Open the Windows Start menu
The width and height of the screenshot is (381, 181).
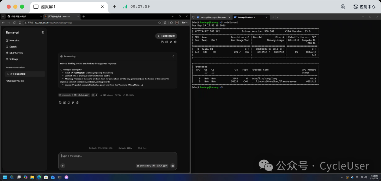[x=5, y=177]
